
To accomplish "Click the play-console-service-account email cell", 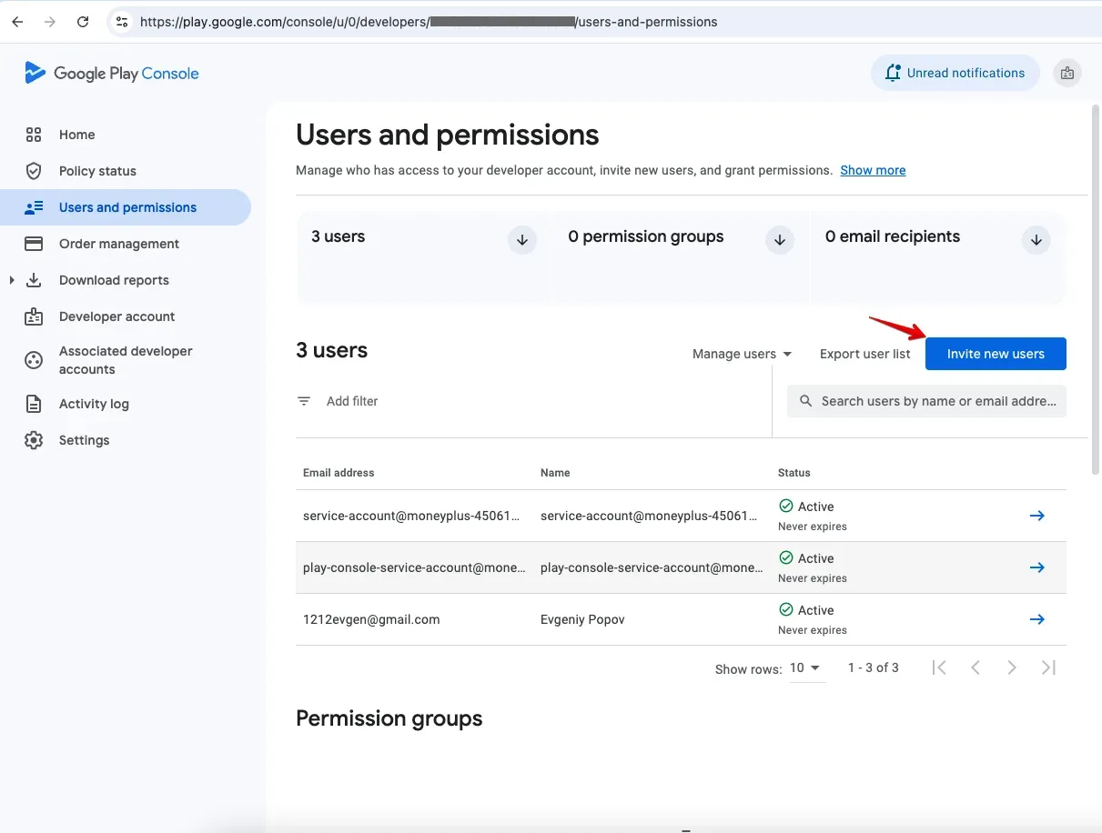I will click(414, 567).
